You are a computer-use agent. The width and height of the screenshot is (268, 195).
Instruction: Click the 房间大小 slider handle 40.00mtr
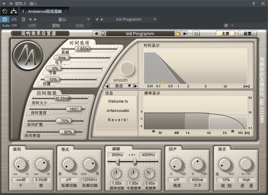[62, 98]
